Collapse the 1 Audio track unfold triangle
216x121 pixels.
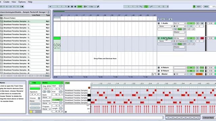pyautogui.click(x=159, y=23)
